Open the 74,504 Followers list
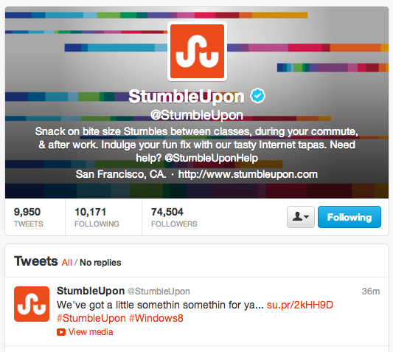 174,217
